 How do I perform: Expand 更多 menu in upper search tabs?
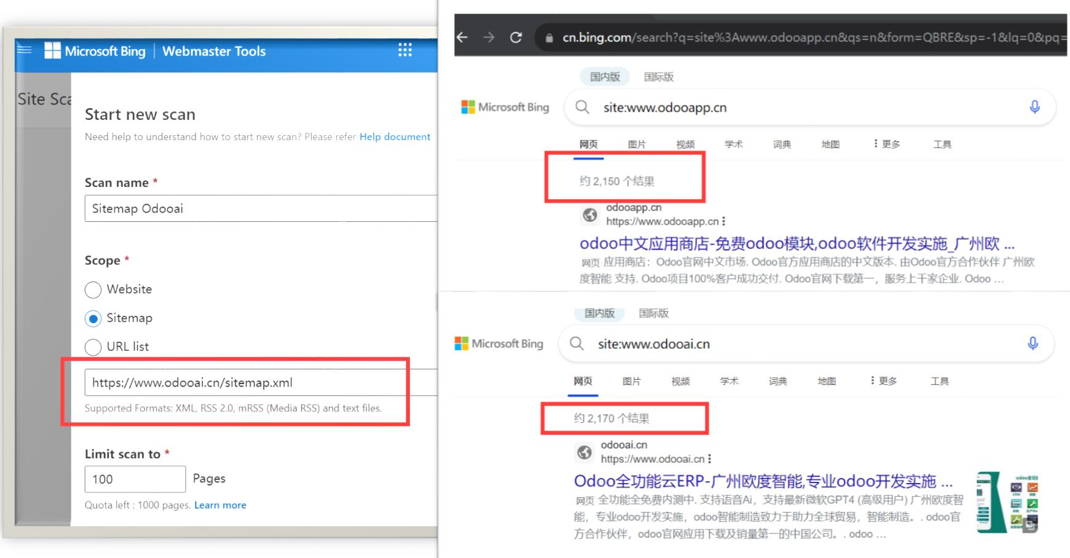click(887, 144)
